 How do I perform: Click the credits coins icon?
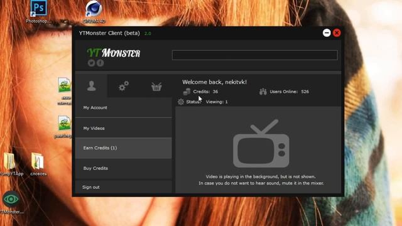click(187, 92)
